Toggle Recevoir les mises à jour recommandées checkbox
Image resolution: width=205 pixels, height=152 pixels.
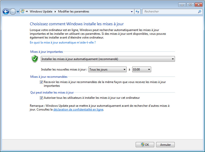point(41,82)
